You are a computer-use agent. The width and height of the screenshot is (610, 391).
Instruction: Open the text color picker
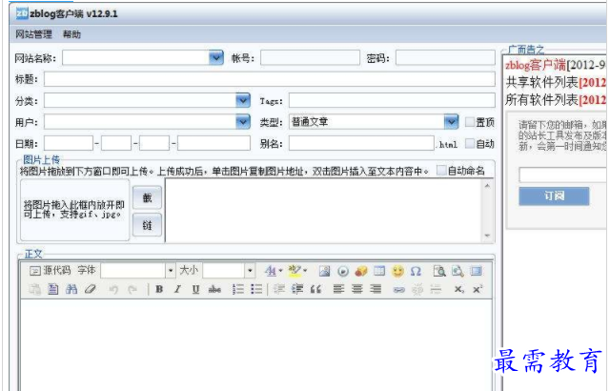[x=273, y=271]
